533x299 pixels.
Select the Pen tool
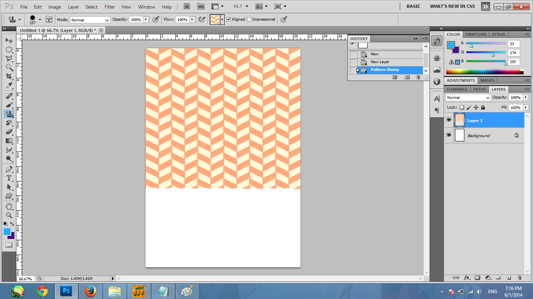(9, 169)
